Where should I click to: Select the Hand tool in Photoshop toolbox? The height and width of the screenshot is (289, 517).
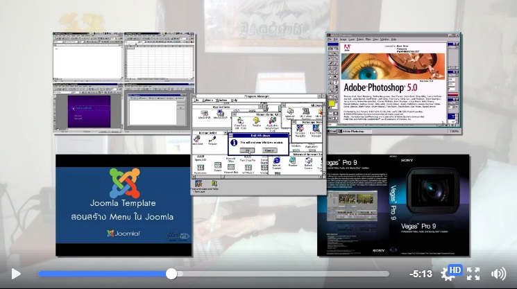(x=331, y=96)
